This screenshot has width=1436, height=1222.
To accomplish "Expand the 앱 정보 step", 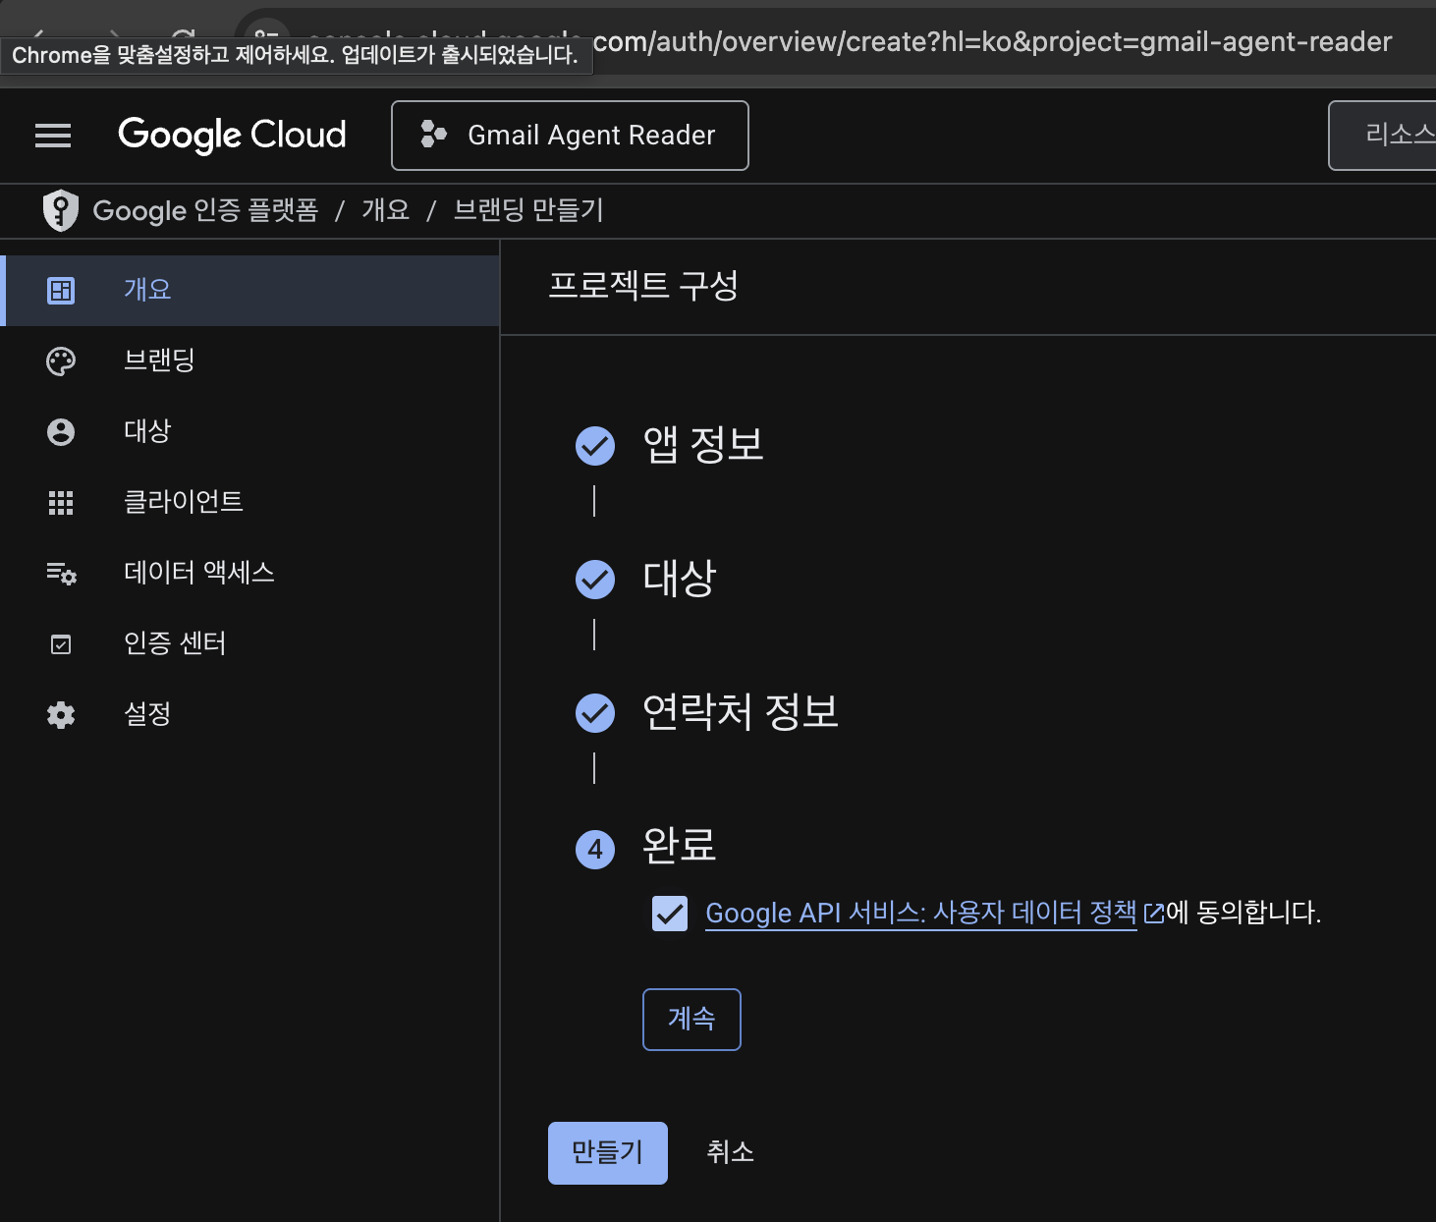I will pyautogui.click(x=703, y=445).
